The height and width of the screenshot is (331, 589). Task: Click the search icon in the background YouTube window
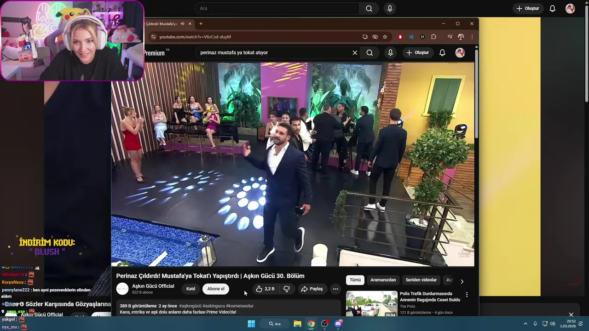click(369, 9)
